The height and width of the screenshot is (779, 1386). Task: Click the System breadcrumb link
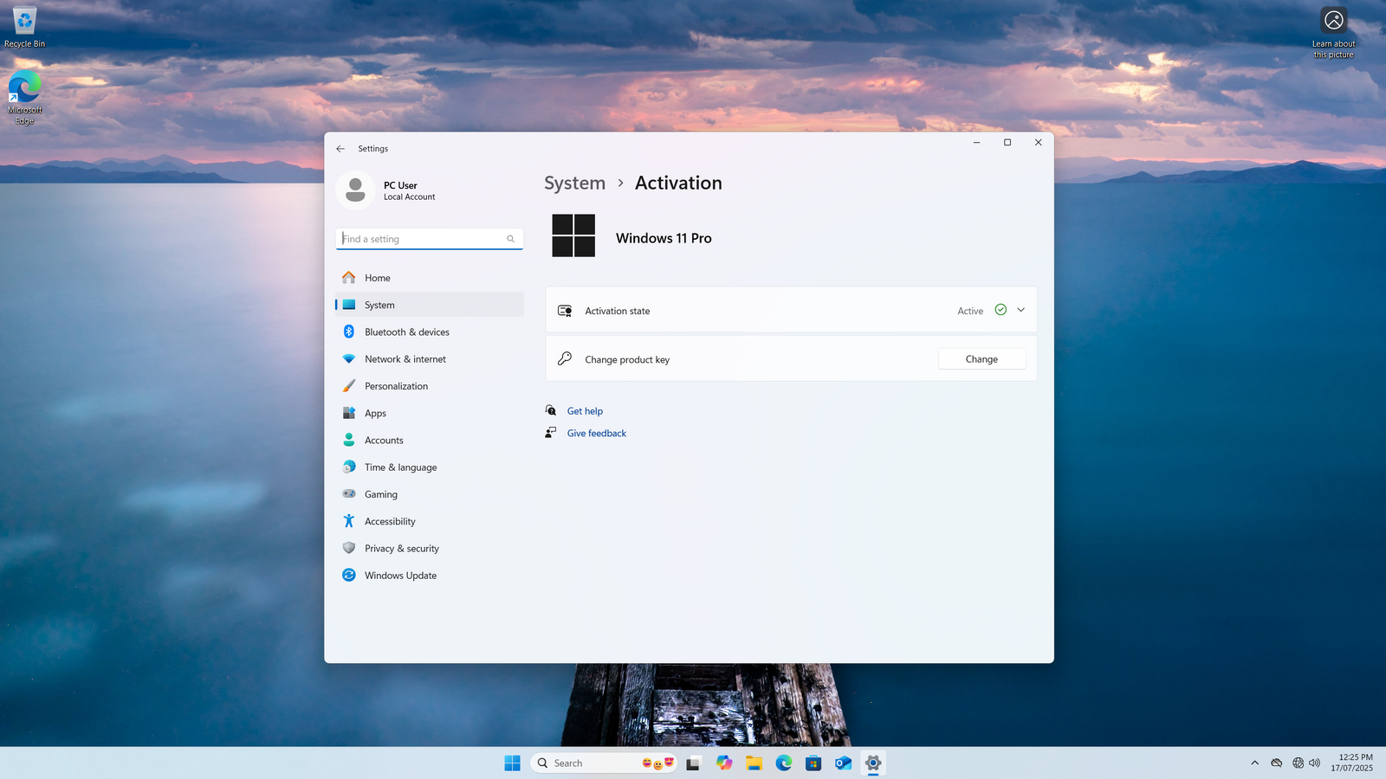(x=574, y=183)
